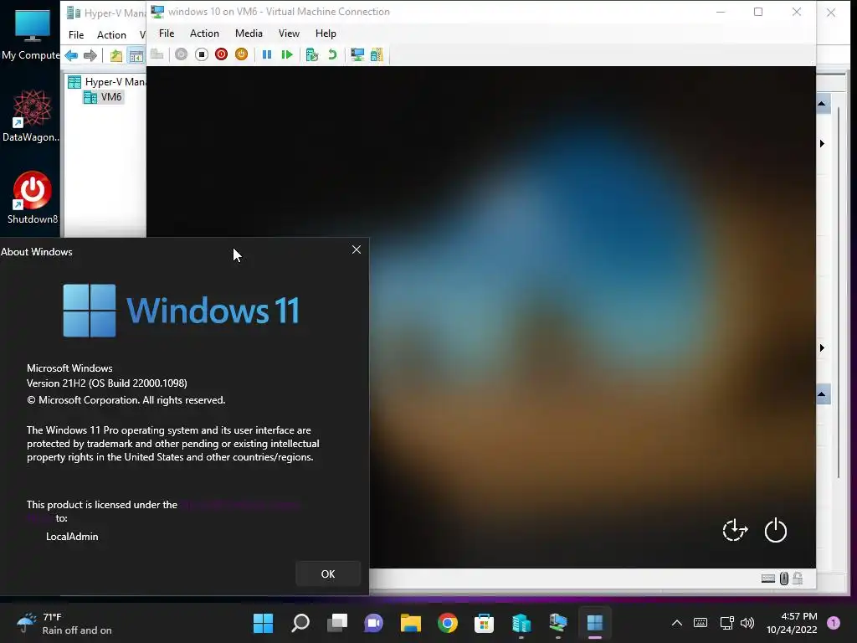Click the Forward arrow in Hyper-V Manager toolbar
The width and height of the screenshot is (857, 643).
click(90, 55)
